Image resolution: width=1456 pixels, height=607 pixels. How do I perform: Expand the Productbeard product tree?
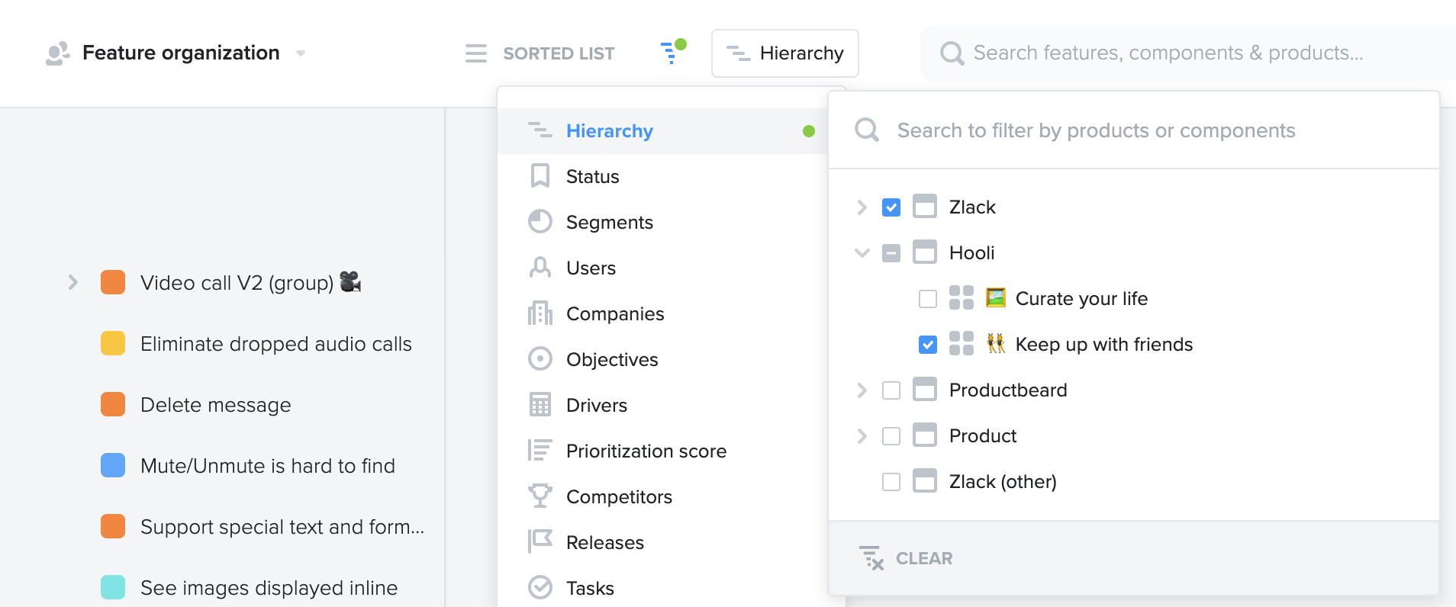862,390
